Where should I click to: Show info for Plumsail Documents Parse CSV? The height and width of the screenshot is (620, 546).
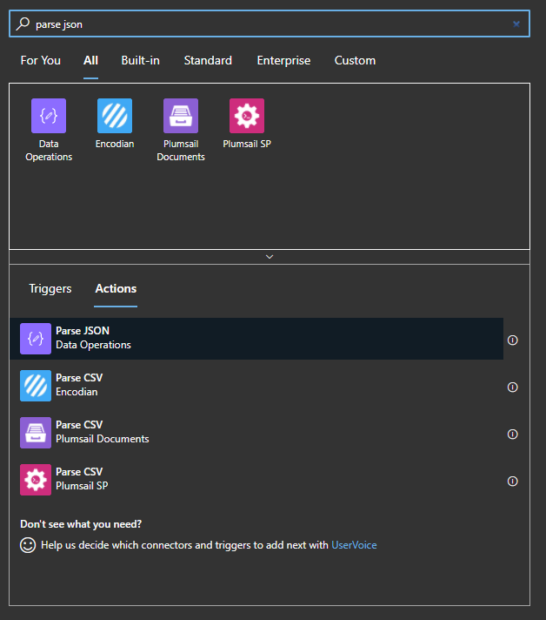[512, 435]
